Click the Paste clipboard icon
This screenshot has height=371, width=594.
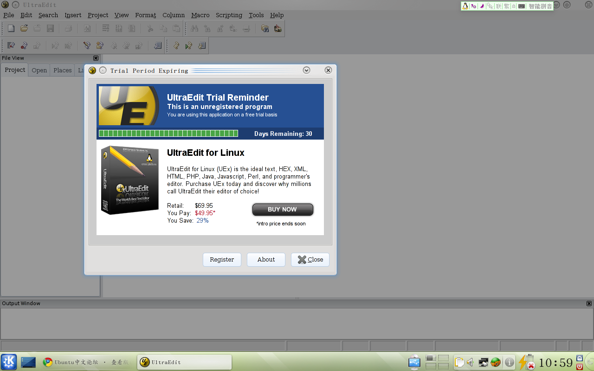(x=176, y=28)
